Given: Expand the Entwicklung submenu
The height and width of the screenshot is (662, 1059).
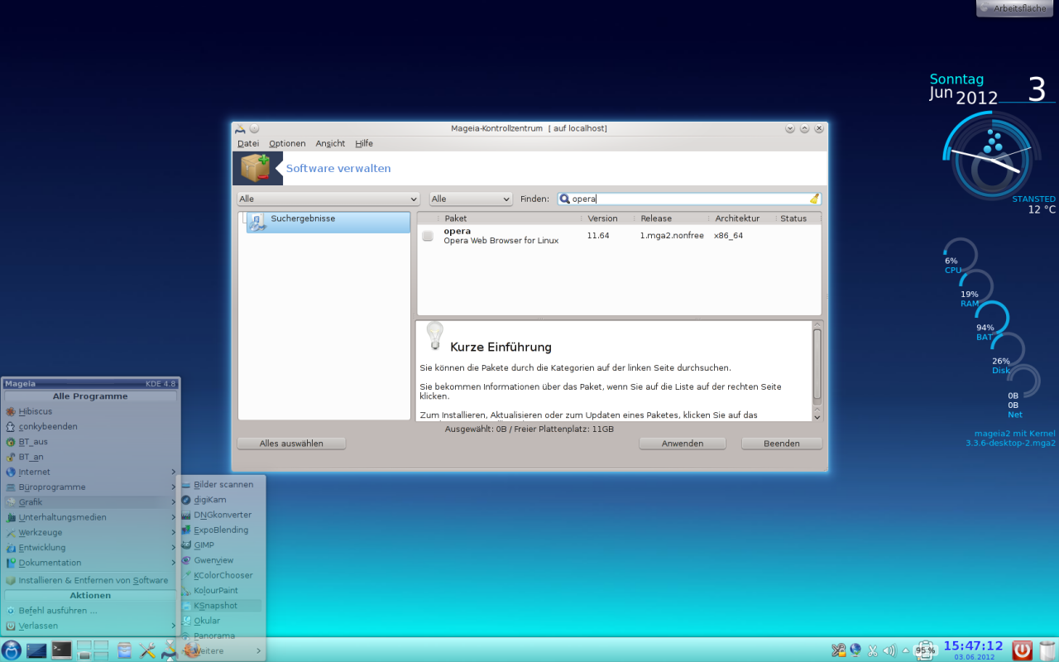Looking at the screenshot, I should click(x=90, y=547).
